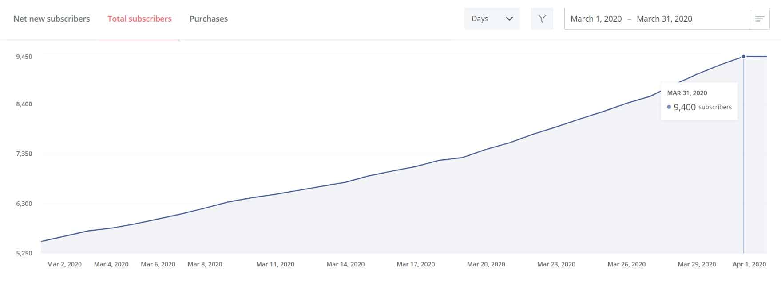
Task: Click the Mar 6, 2020 axis label
Action: coord(158,264)
